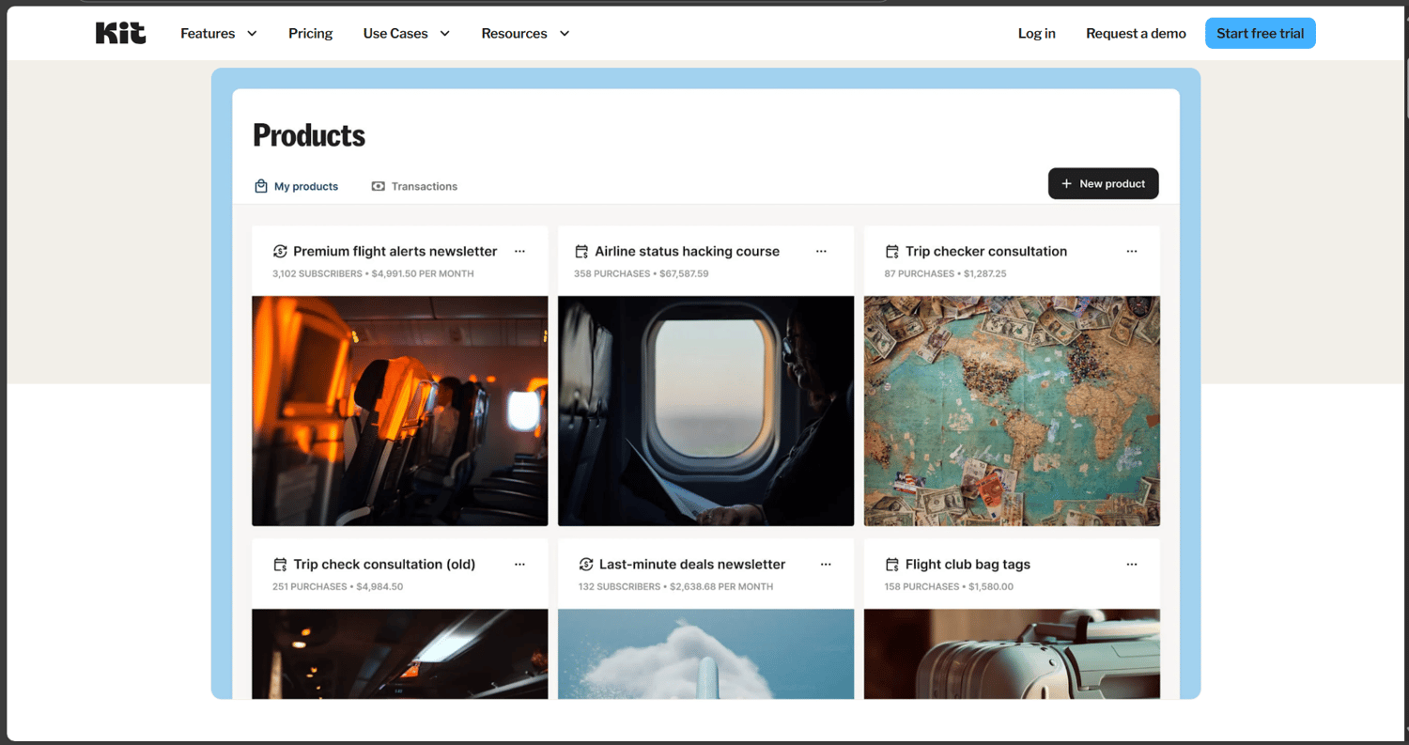Switch to the Transactions tab

coord(425,185)
